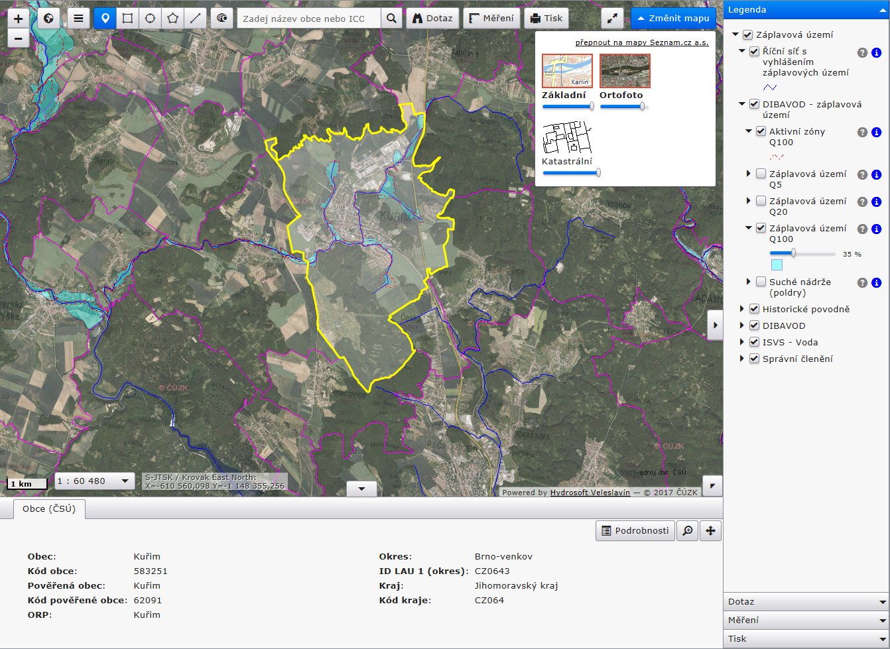
Task: Adjust the Q100 layer 35 % transparency slider
Action: point(802,253)
